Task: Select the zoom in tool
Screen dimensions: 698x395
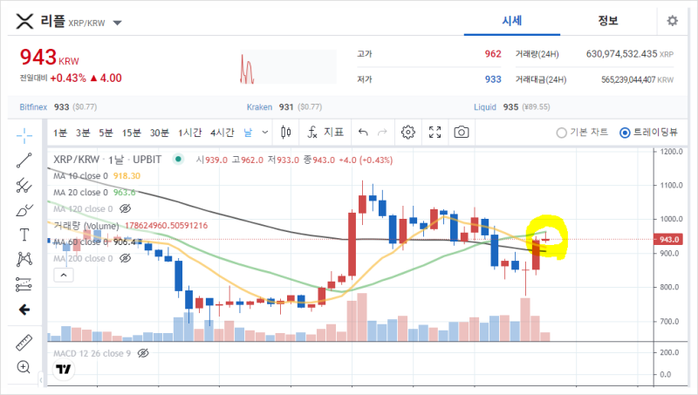Action: pyautogui.click(x=24, y=367)
